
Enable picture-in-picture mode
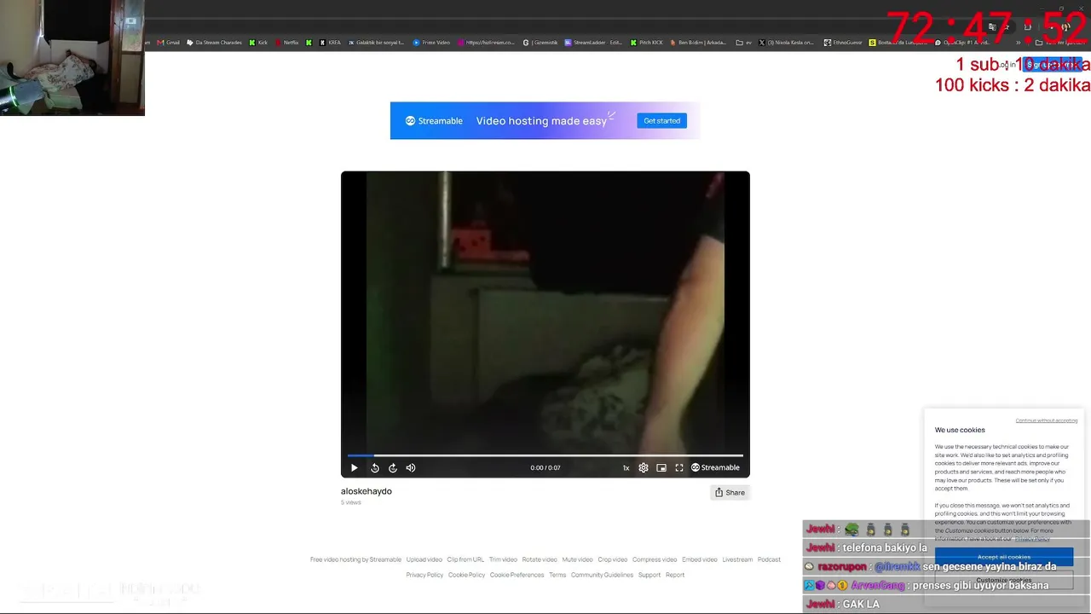click(x=661, y=467)
